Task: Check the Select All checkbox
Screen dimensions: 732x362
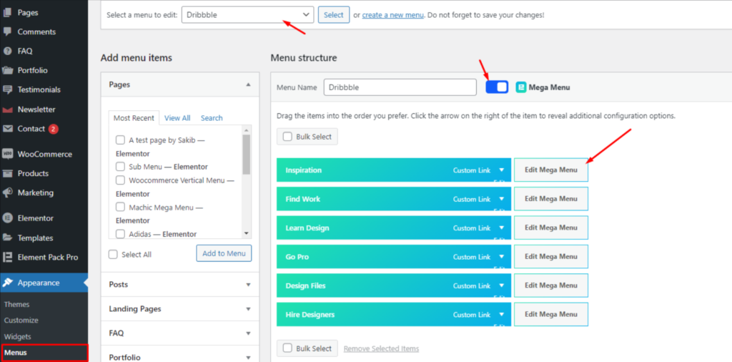Action: tap(113, 254)
